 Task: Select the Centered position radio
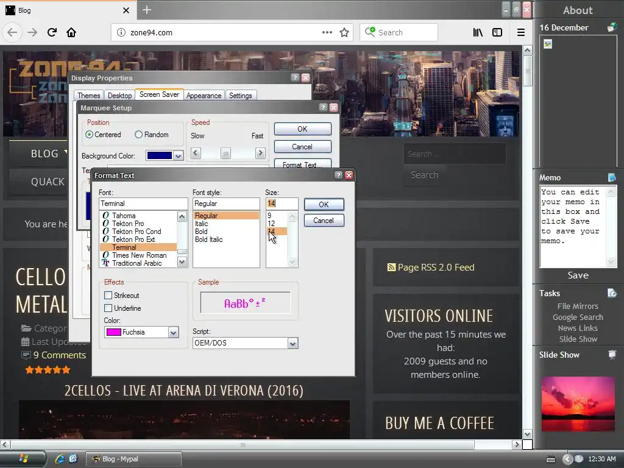click(x=89, y=135)
